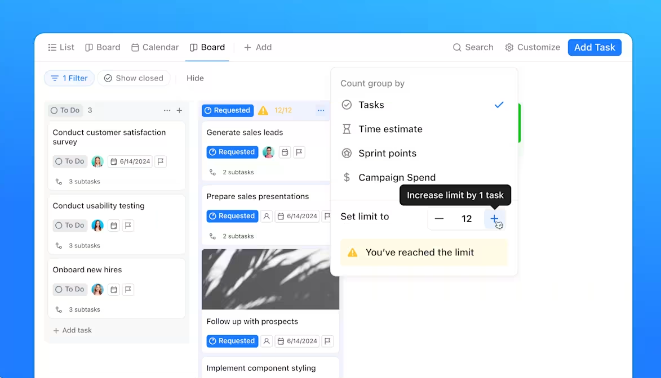This screenshot has width=661, height=378.
Task: Click the Follow up with prospects cover image
Action: [270, 280]
